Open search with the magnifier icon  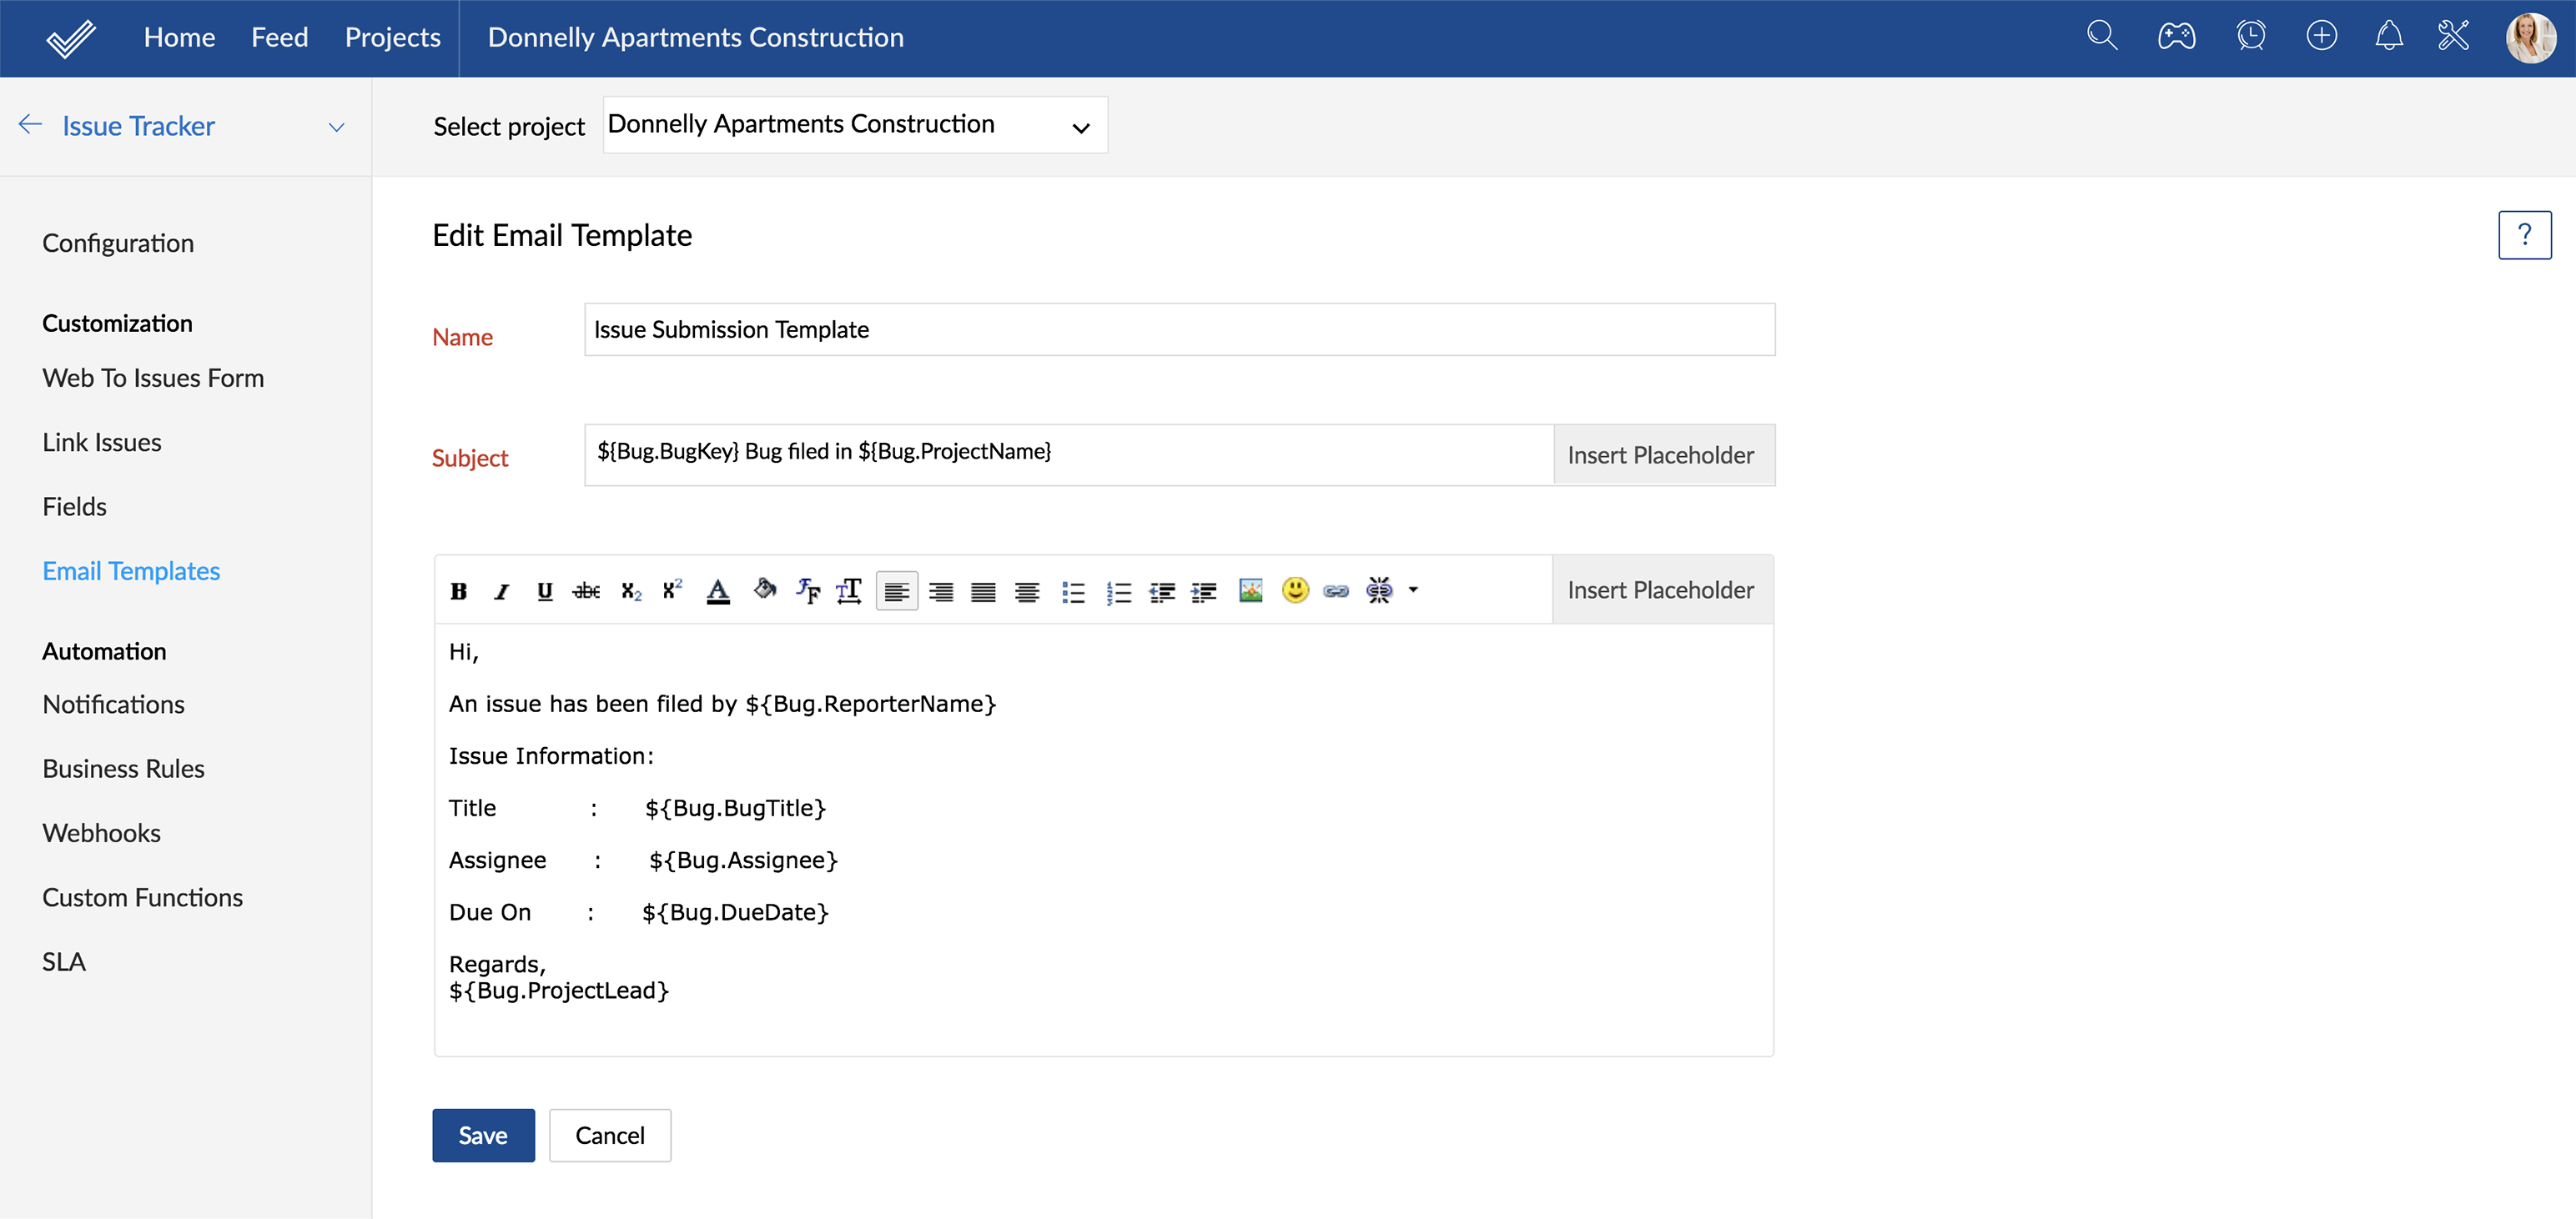[2102, 36]
